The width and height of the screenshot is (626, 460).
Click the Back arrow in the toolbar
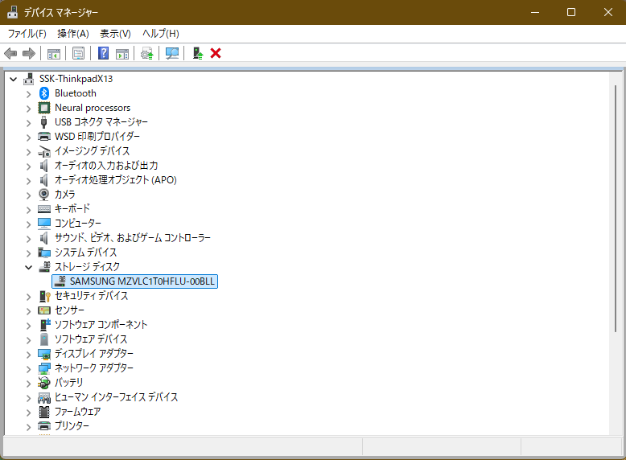click(10, 53)
